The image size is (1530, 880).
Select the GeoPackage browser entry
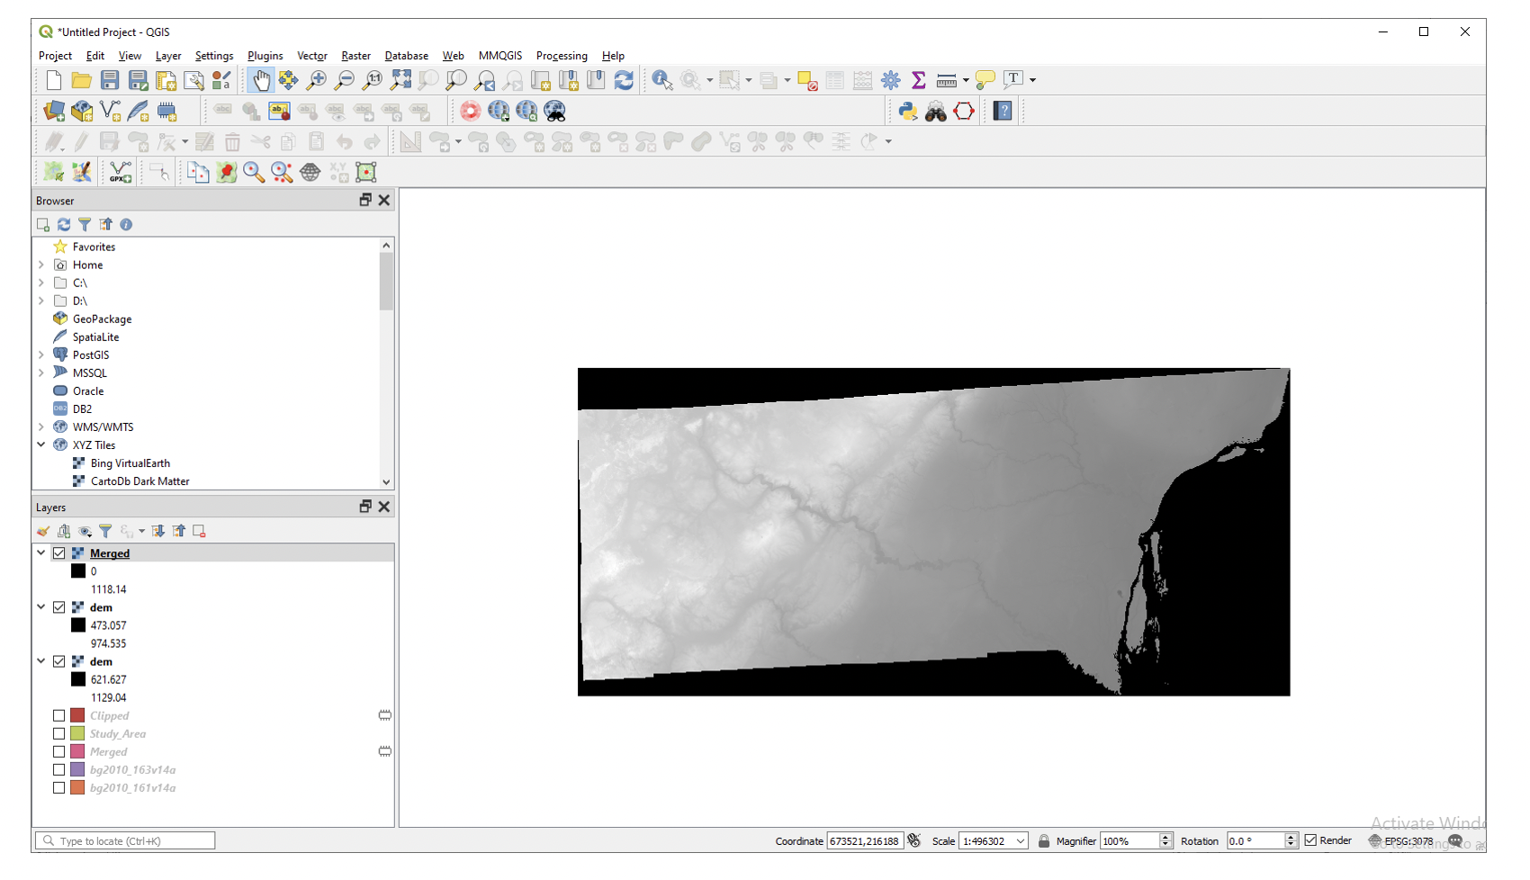point(102,319)
